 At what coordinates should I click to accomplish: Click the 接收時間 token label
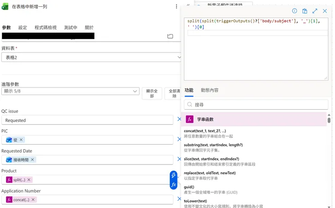pyautogui.click(x=21, y=160)
